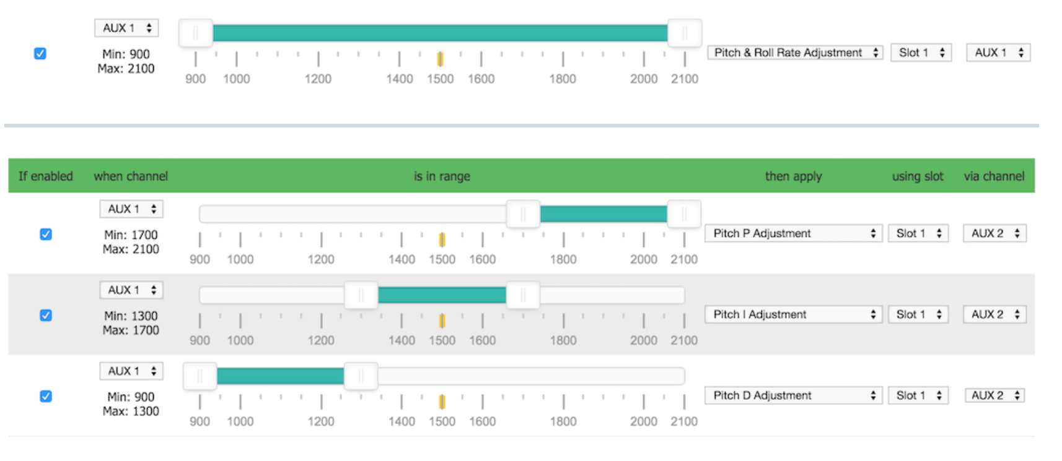Uncheck the Pitch & Roll Rate Adjustment row checkbox
The image size is (1062, 461).
coord(40,53)
